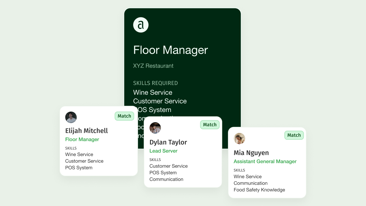Select the Mia Nguyen name heading
The width and height of the screenshot is (366, 206).
251,153
